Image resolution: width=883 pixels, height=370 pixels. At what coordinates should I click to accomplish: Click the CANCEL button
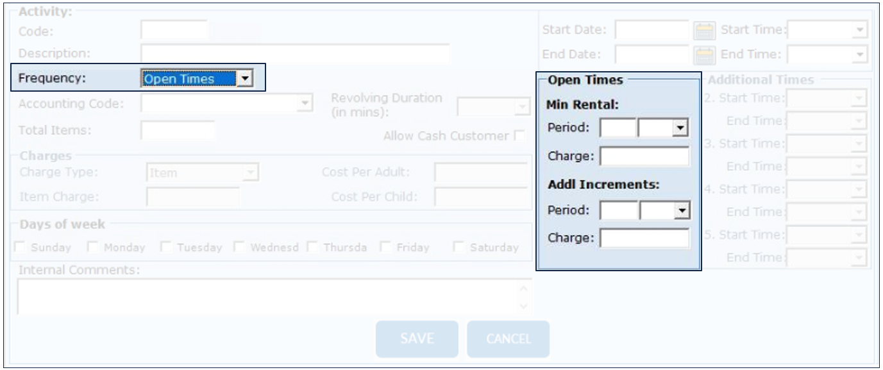[x=509, y=339]
